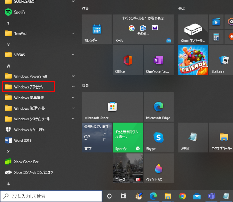233x202 pixels.
Task: Focus the ここに入力して検索 search box
Action: [x=51, y=196]
